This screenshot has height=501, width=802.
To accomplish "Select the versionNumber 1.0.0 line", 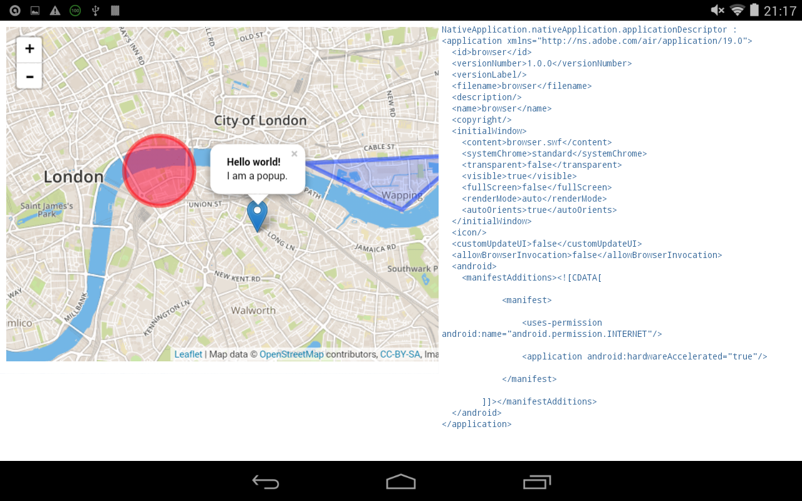I will pos(542,63).
